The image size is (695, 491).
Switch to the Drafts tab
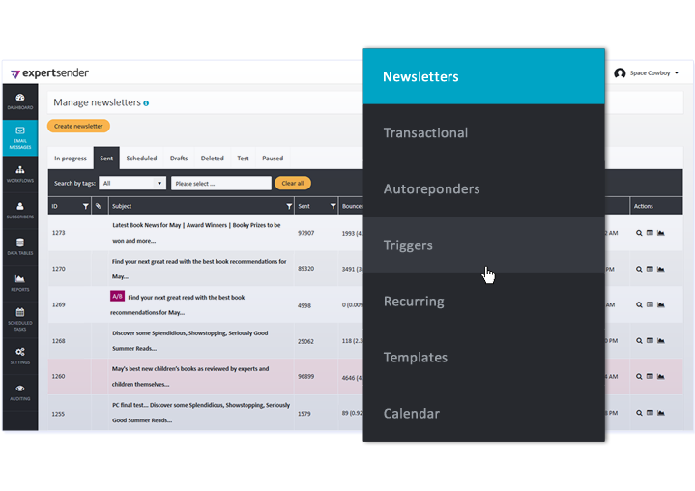pyautogui.click(x=179, y=159)
